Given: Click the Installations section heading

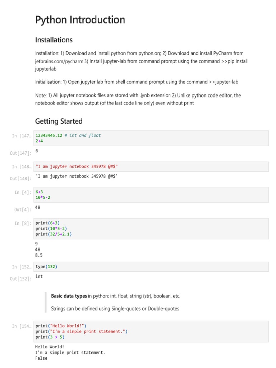Looking at the screenshot, I should [x=54, y=40].
